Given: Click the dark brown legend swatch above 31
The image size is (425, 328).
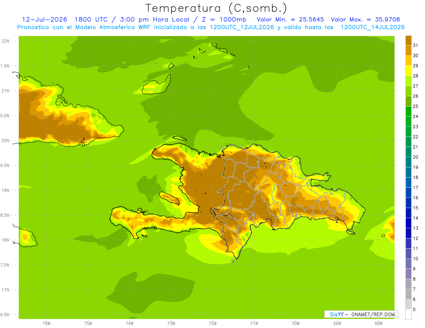Looking at the screenshot, I should (x=408, y=41).
